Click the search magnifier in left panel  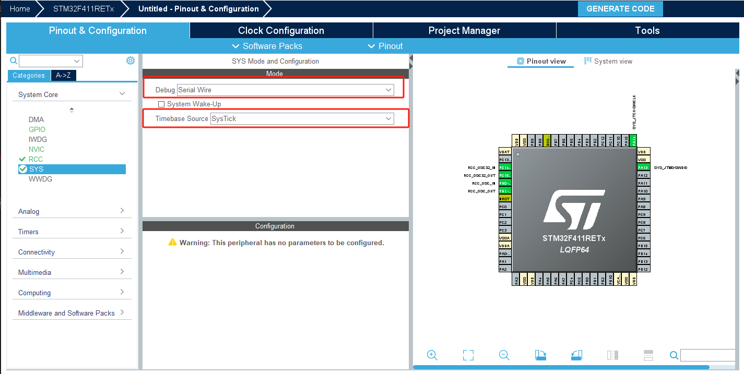tap(14, 61)
